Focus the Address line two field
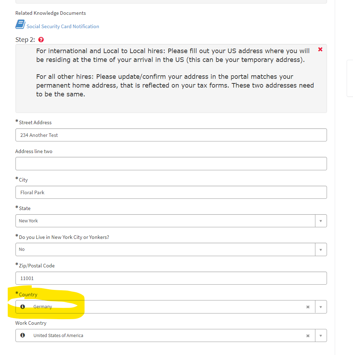This screenshot has width=353, height=355. (x=171, y=164)
